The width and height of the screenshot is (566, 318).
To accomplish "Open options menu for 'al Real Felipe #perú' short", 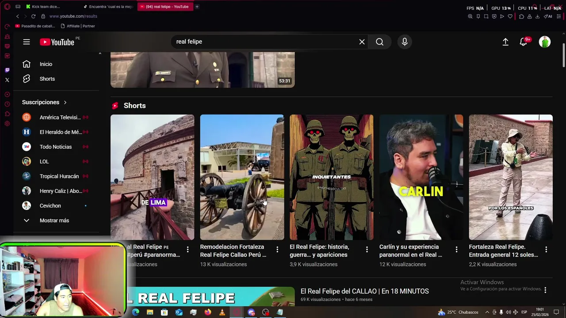I will pyautogui.click(x=187, y=250).
